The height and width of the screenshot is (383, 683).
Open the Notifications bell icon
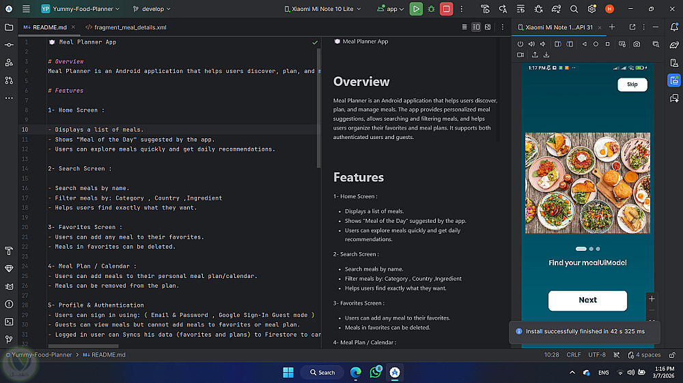pyautogui.click(x=674, y=27)
